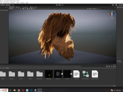123x92 pixels.
Task: Select the black hair asset thumbnail with the yellow mark
Action: click(49, 74)
